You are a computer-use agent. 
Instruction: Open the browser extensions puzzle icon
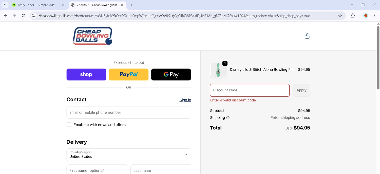353,16
